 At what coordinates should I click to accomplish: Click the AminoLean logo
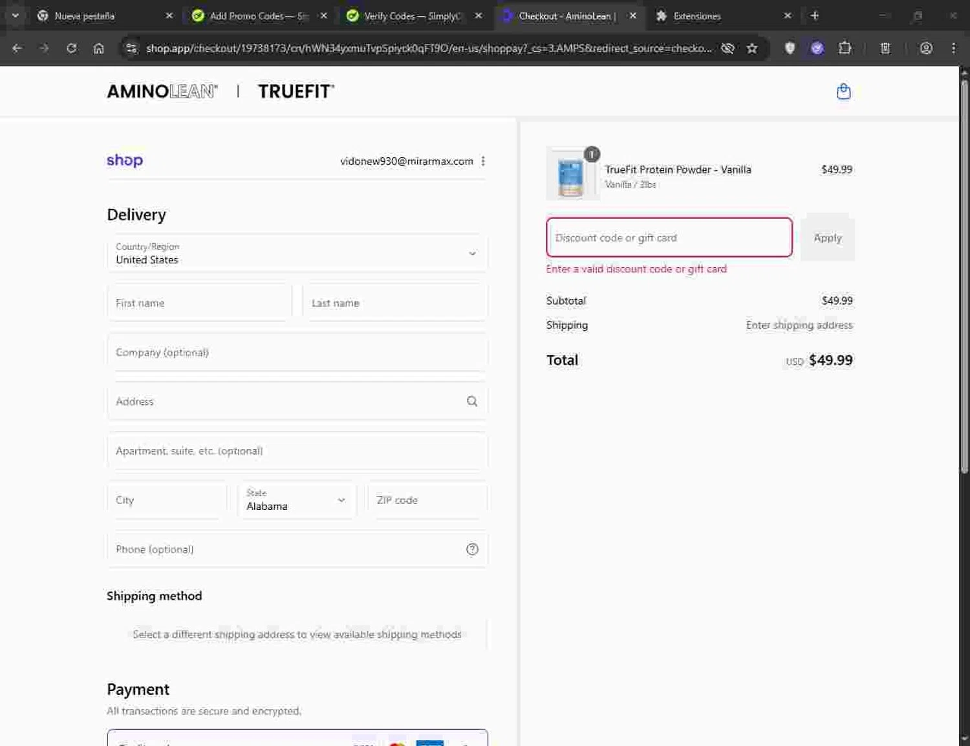[x=162, y=91]
